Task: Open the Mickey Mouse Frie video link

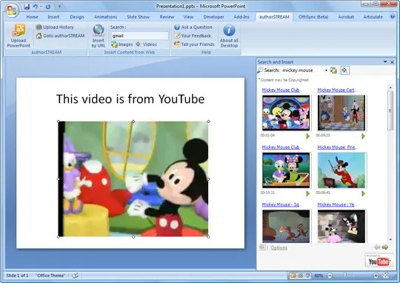Action: pos(338,147)
